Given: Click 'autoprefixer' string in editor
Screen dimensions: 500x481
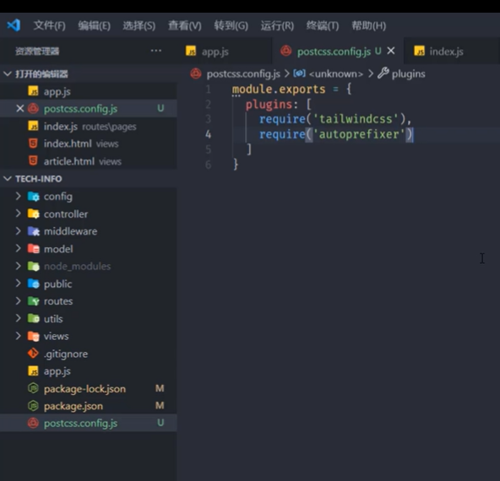Looking at the screenshot, I should coord(359,134).
